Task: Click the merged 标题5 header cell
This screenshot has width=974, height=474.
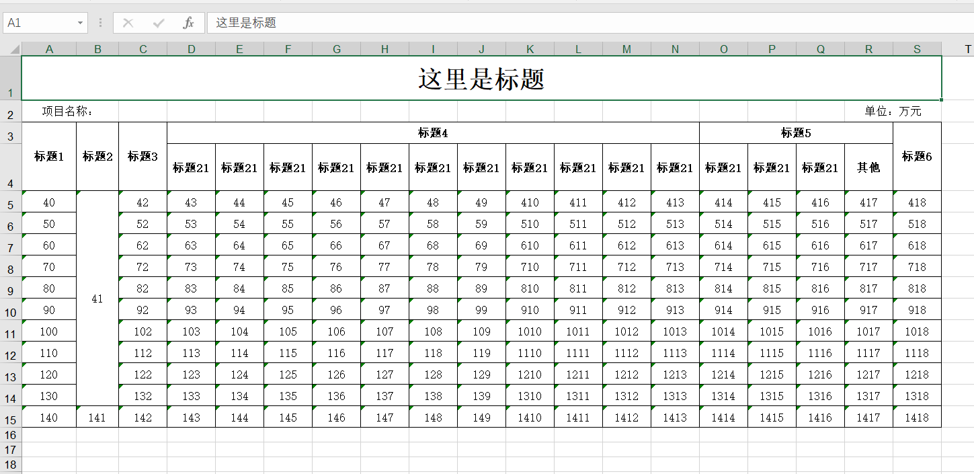Action: [x=797, y=133]
